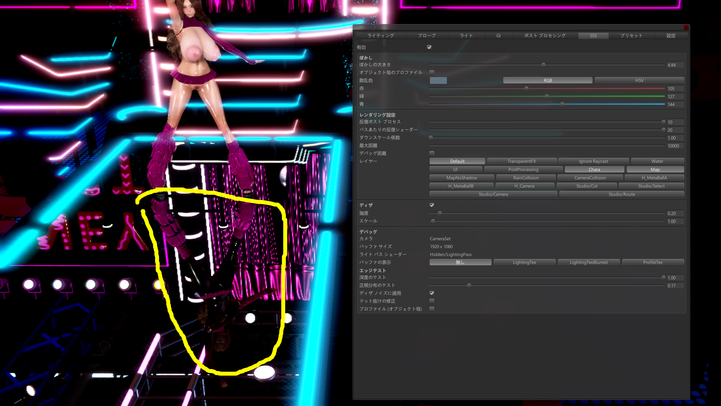Disable the ディザ checkbox
Viewport: 721px width, 406px height.
click(432, 205)
